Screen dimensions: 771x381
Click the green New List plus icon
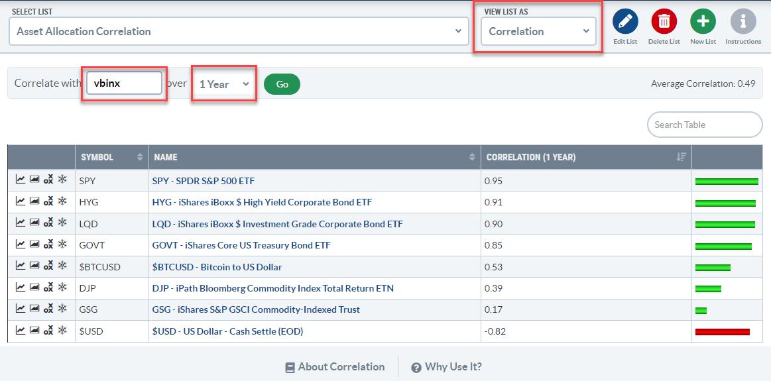(x=703, y=22)
